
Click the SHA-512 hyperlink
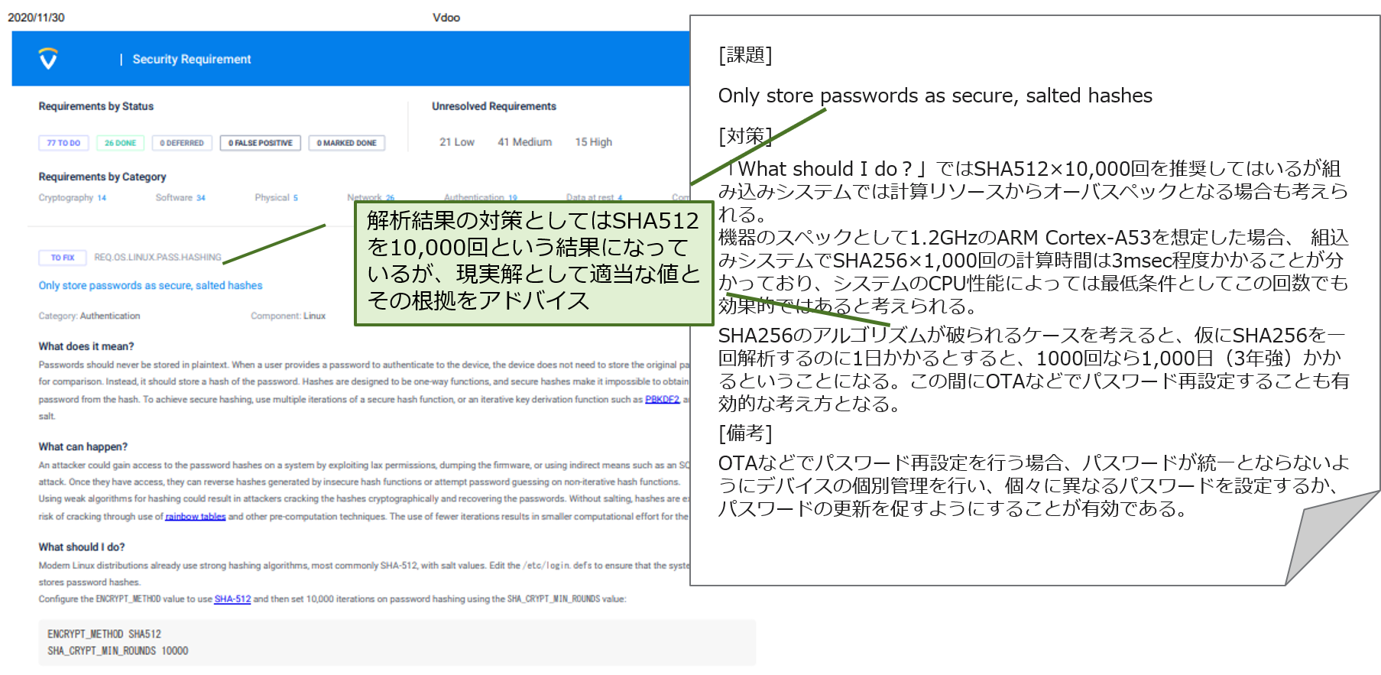pyautogui.click(x=232, y=599)
